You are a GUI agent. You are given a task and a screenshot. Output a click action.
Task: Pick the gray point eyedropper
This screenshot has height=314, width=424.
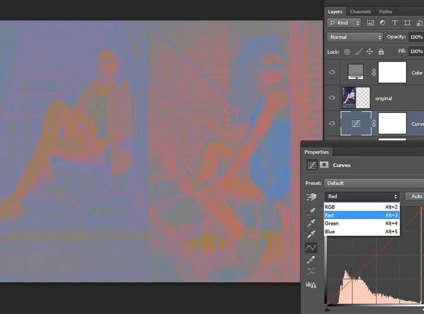click(x=311, y=223)
